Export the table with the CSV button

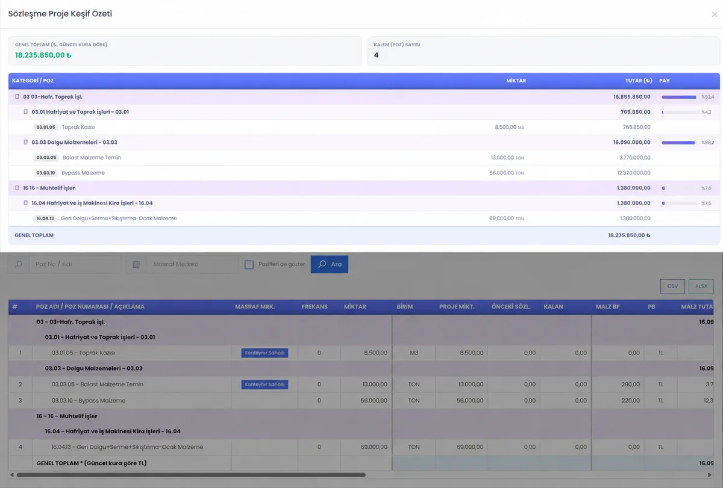point(672,286)
